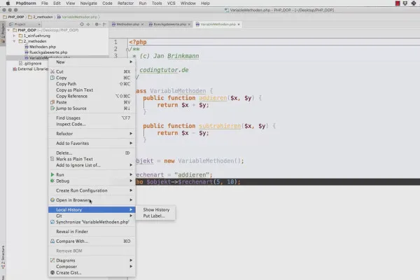Click the Cut scissors icon in context menu
420x280 pixels.
click(52, 71)
